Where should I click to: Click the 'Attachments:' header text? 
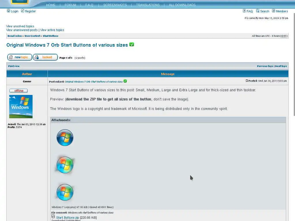[x=61, y=120]
